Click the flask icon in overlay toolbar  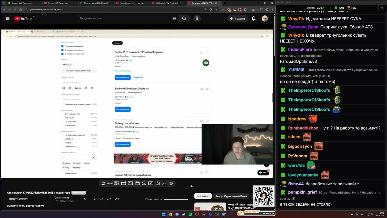click(164, 183)
